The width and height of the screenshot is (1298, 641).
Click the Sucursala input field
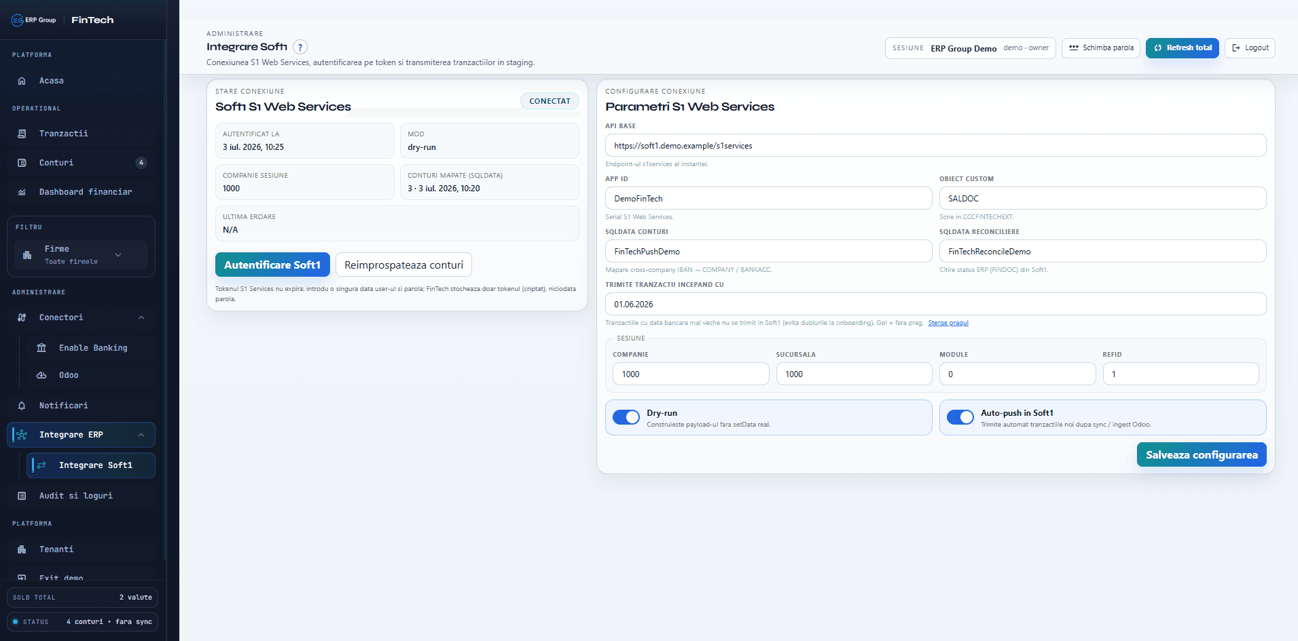pyautogui.click(x=854, y=374)
